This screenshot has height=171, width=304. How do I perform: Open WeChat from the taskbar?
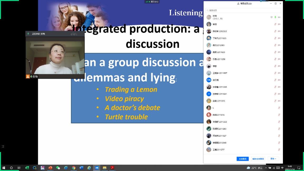coord(58,168)
